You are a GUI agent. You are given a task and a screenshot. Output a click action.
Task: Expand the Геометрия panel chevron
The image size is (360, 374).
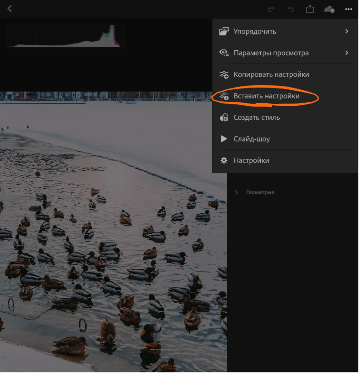click(x=237, y=192)
